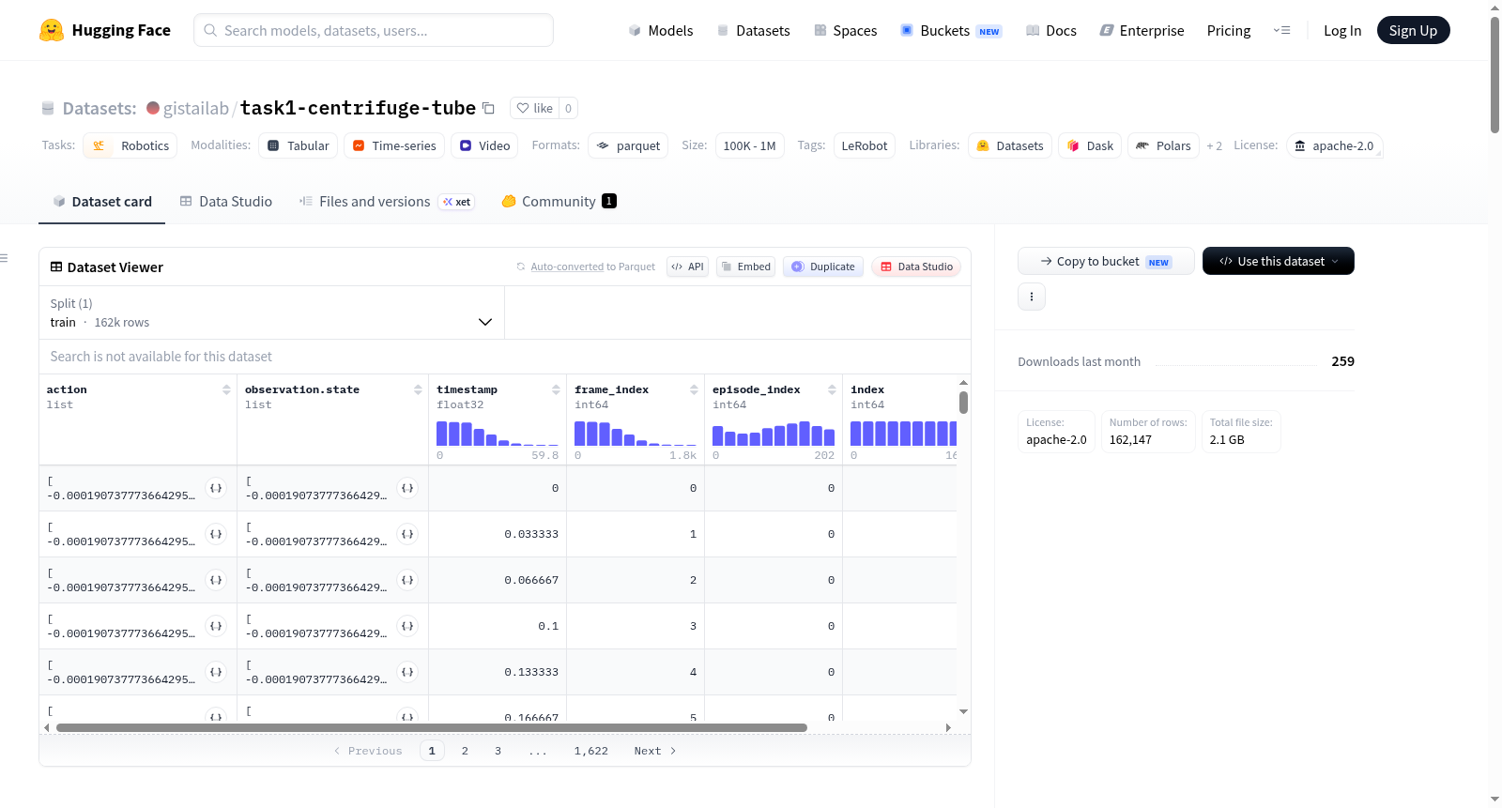The image size is (1502, 808).
Task: Switch to the Data Studio tab
Action: (226, 201)
